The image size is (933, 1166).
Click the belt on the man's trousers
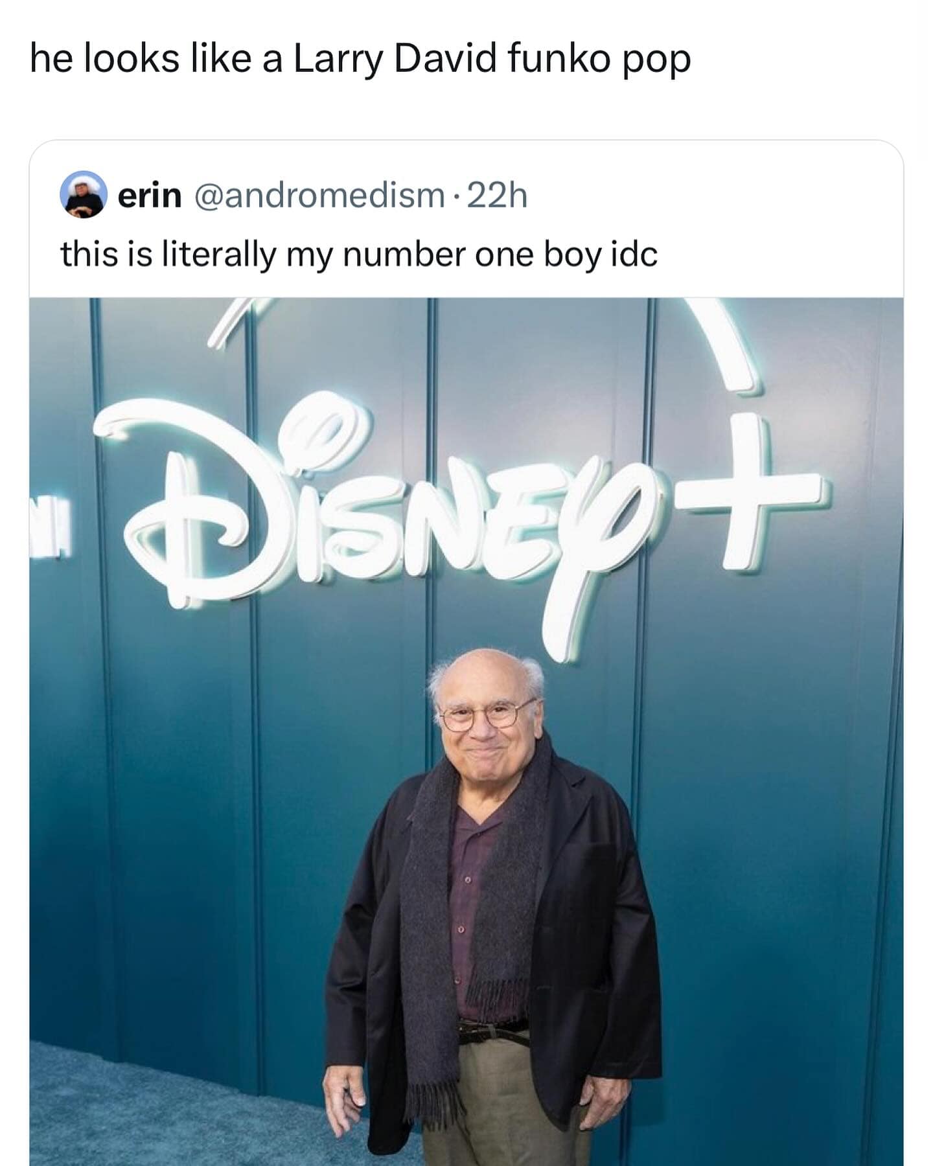coord(494,1032)
